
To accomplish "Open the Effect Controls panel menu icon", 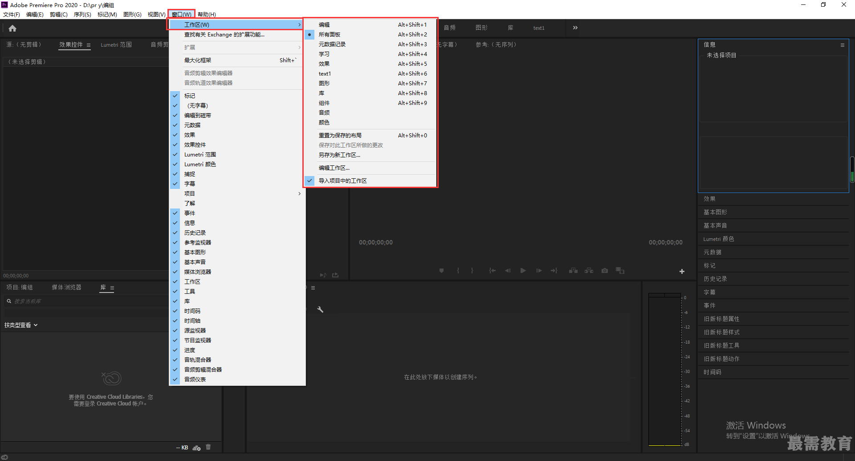I will (89, 45).
